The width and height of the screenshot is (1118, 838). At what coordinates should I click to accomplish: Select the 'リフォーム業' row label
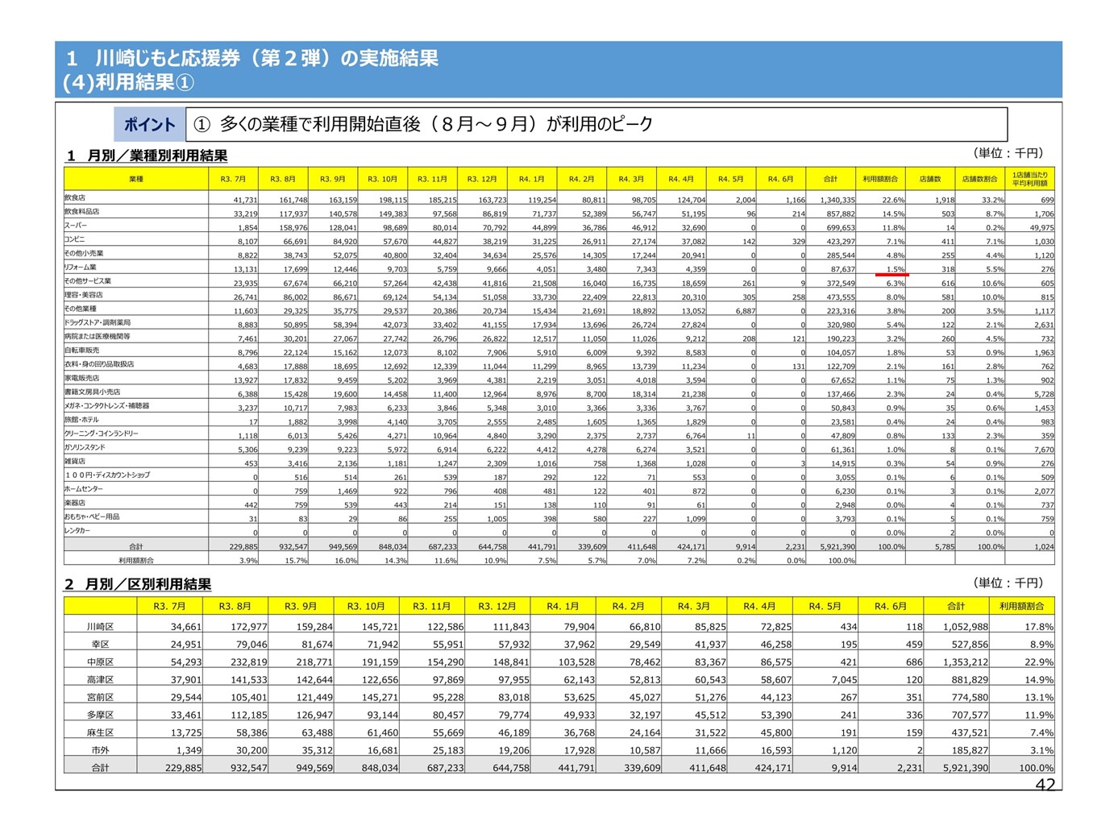(81, 267)
